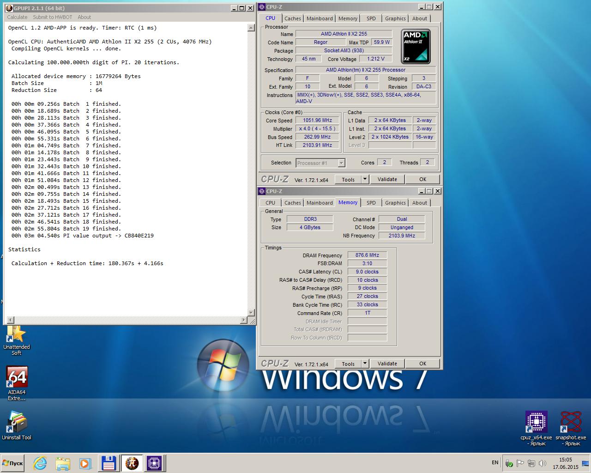Viewport: 591px width, 473px height.
Task: Switch to CPU tab in lower CPU-Z
Action: coord(270,203)
